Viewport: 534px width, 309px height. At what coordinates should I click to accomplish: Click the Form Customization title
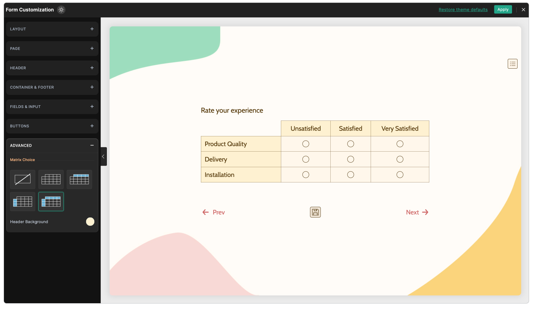coord(30,10)
